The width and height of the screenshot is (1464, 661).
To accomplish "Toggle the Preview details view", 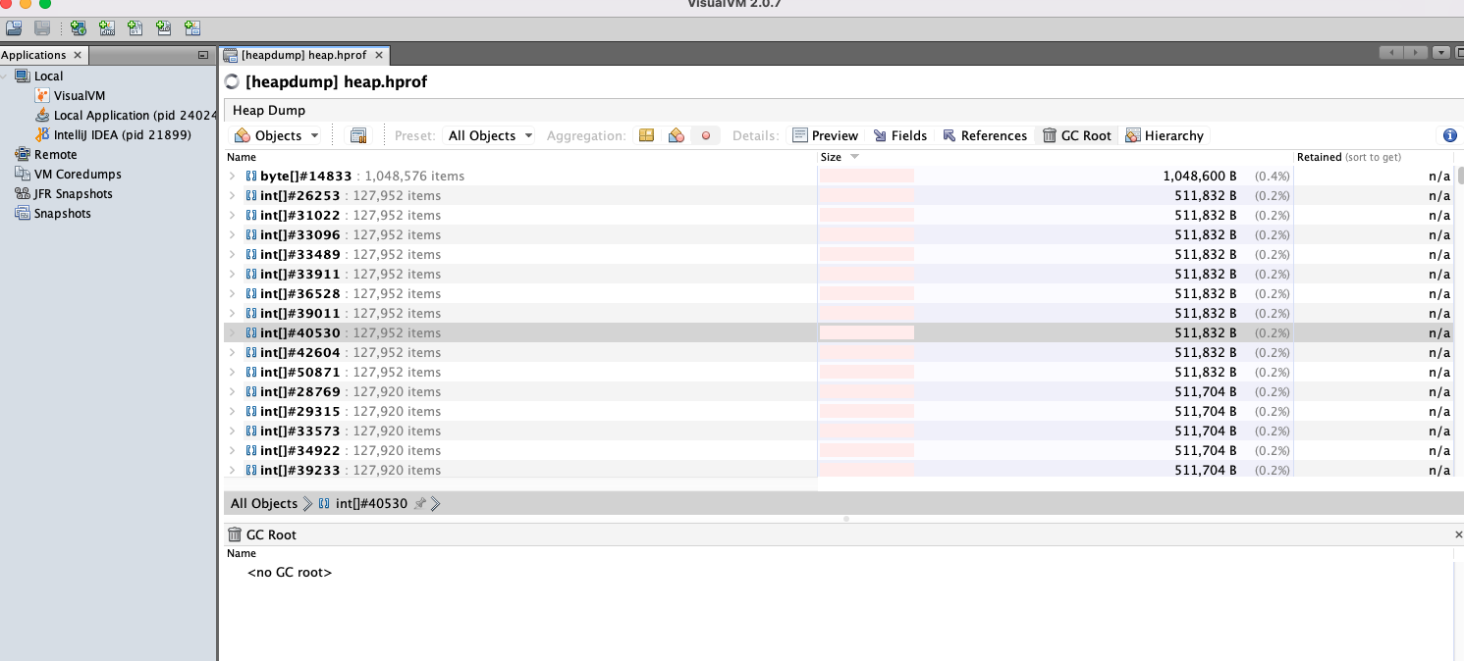I will click(x=825, y=135).
